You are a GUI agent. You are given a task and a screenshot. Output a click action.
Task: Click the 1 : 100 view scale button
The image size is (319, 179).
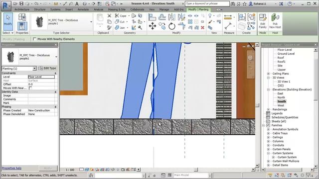70,170
